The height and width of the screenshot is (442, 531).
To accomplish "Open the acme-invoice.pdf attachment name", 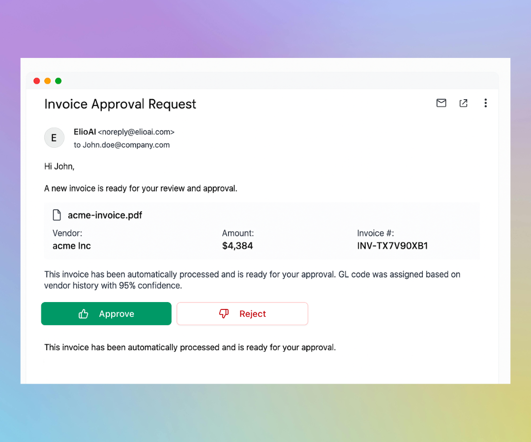I will click(105, 215).
